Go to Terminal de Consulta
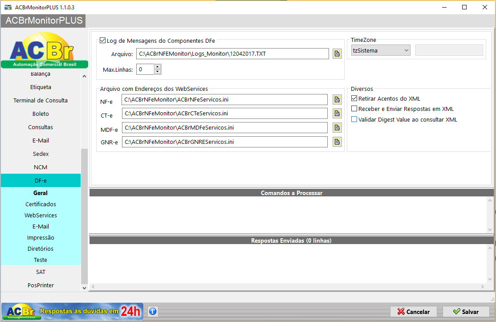 point(41,100)
